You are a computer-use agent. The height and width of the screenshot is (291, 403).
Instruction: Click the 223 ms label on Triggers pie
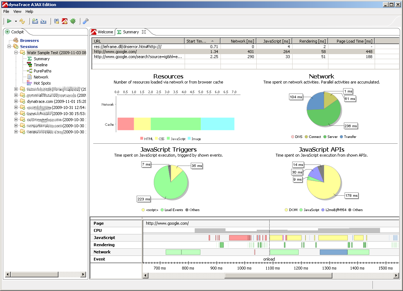click(144, 199)
